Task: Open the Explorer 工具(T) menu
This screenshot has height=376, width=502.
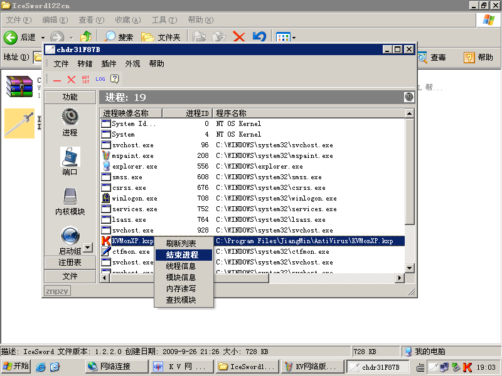Action: 164,20
